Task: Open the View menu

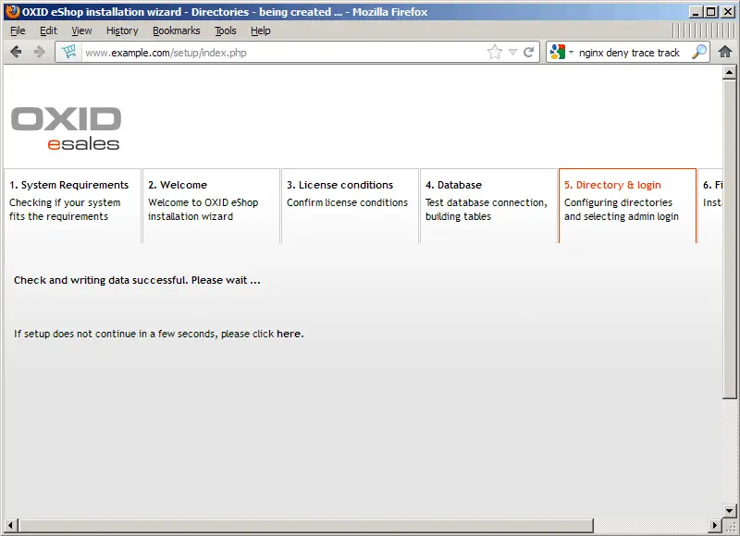Action: tap(81, 30)
